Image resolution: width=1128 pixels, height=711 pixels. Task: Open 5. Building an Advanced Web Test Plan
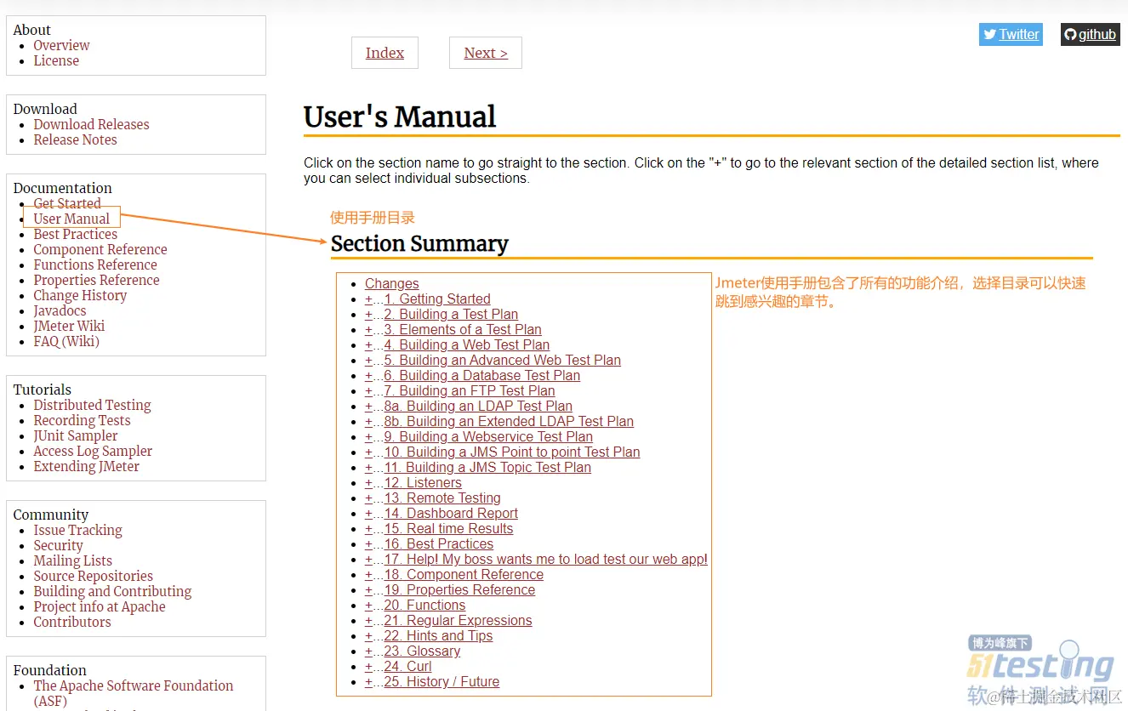point(502,361)
